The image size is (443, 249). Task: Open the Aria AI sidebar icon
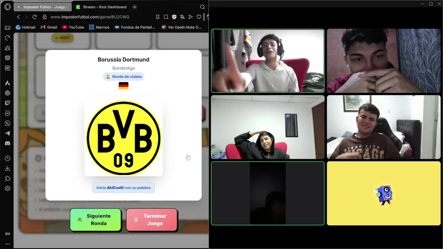8,83
